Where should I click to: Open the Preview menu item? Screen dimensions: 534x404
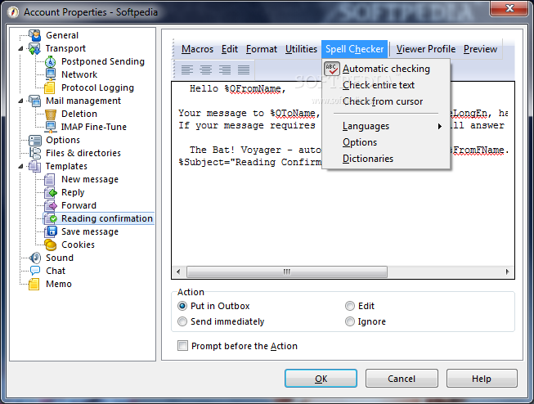pos(480,49)
